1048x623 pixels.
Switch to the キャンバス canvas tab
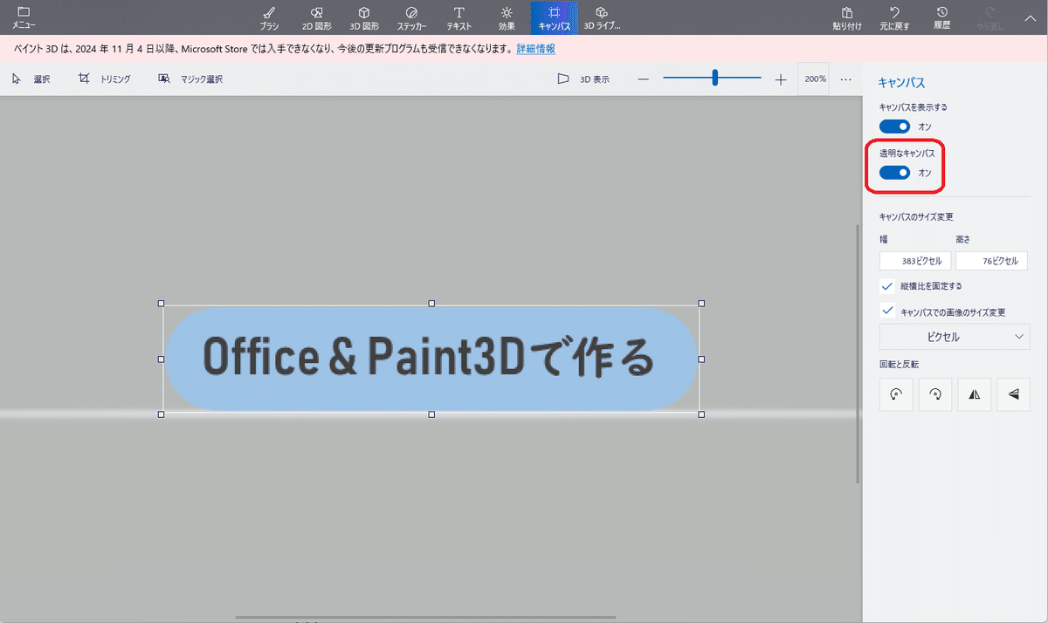(x=555, y=17)
